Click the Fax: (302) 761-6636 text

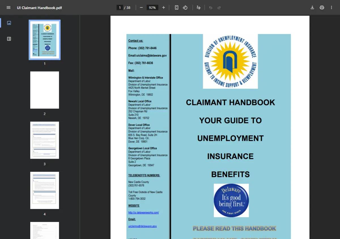[141, 63]
